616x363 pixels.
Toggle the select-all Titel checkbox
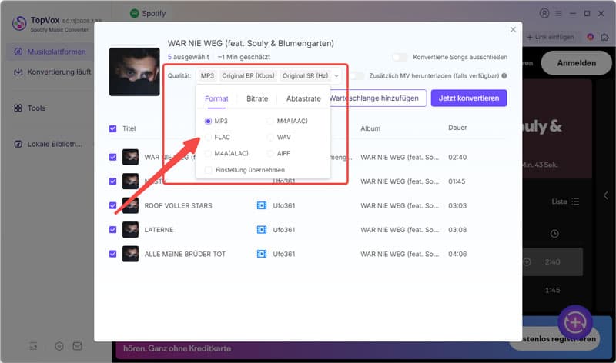(x=112, y=128)
